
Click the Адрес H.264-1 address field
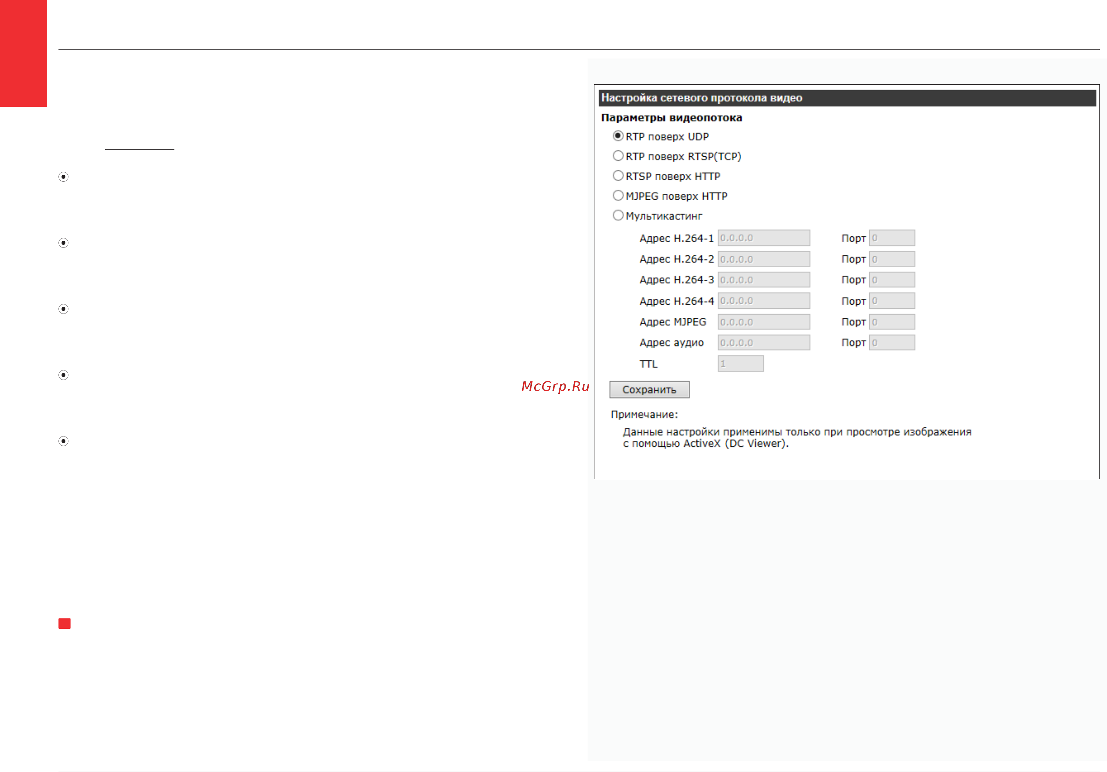(764, 238)
